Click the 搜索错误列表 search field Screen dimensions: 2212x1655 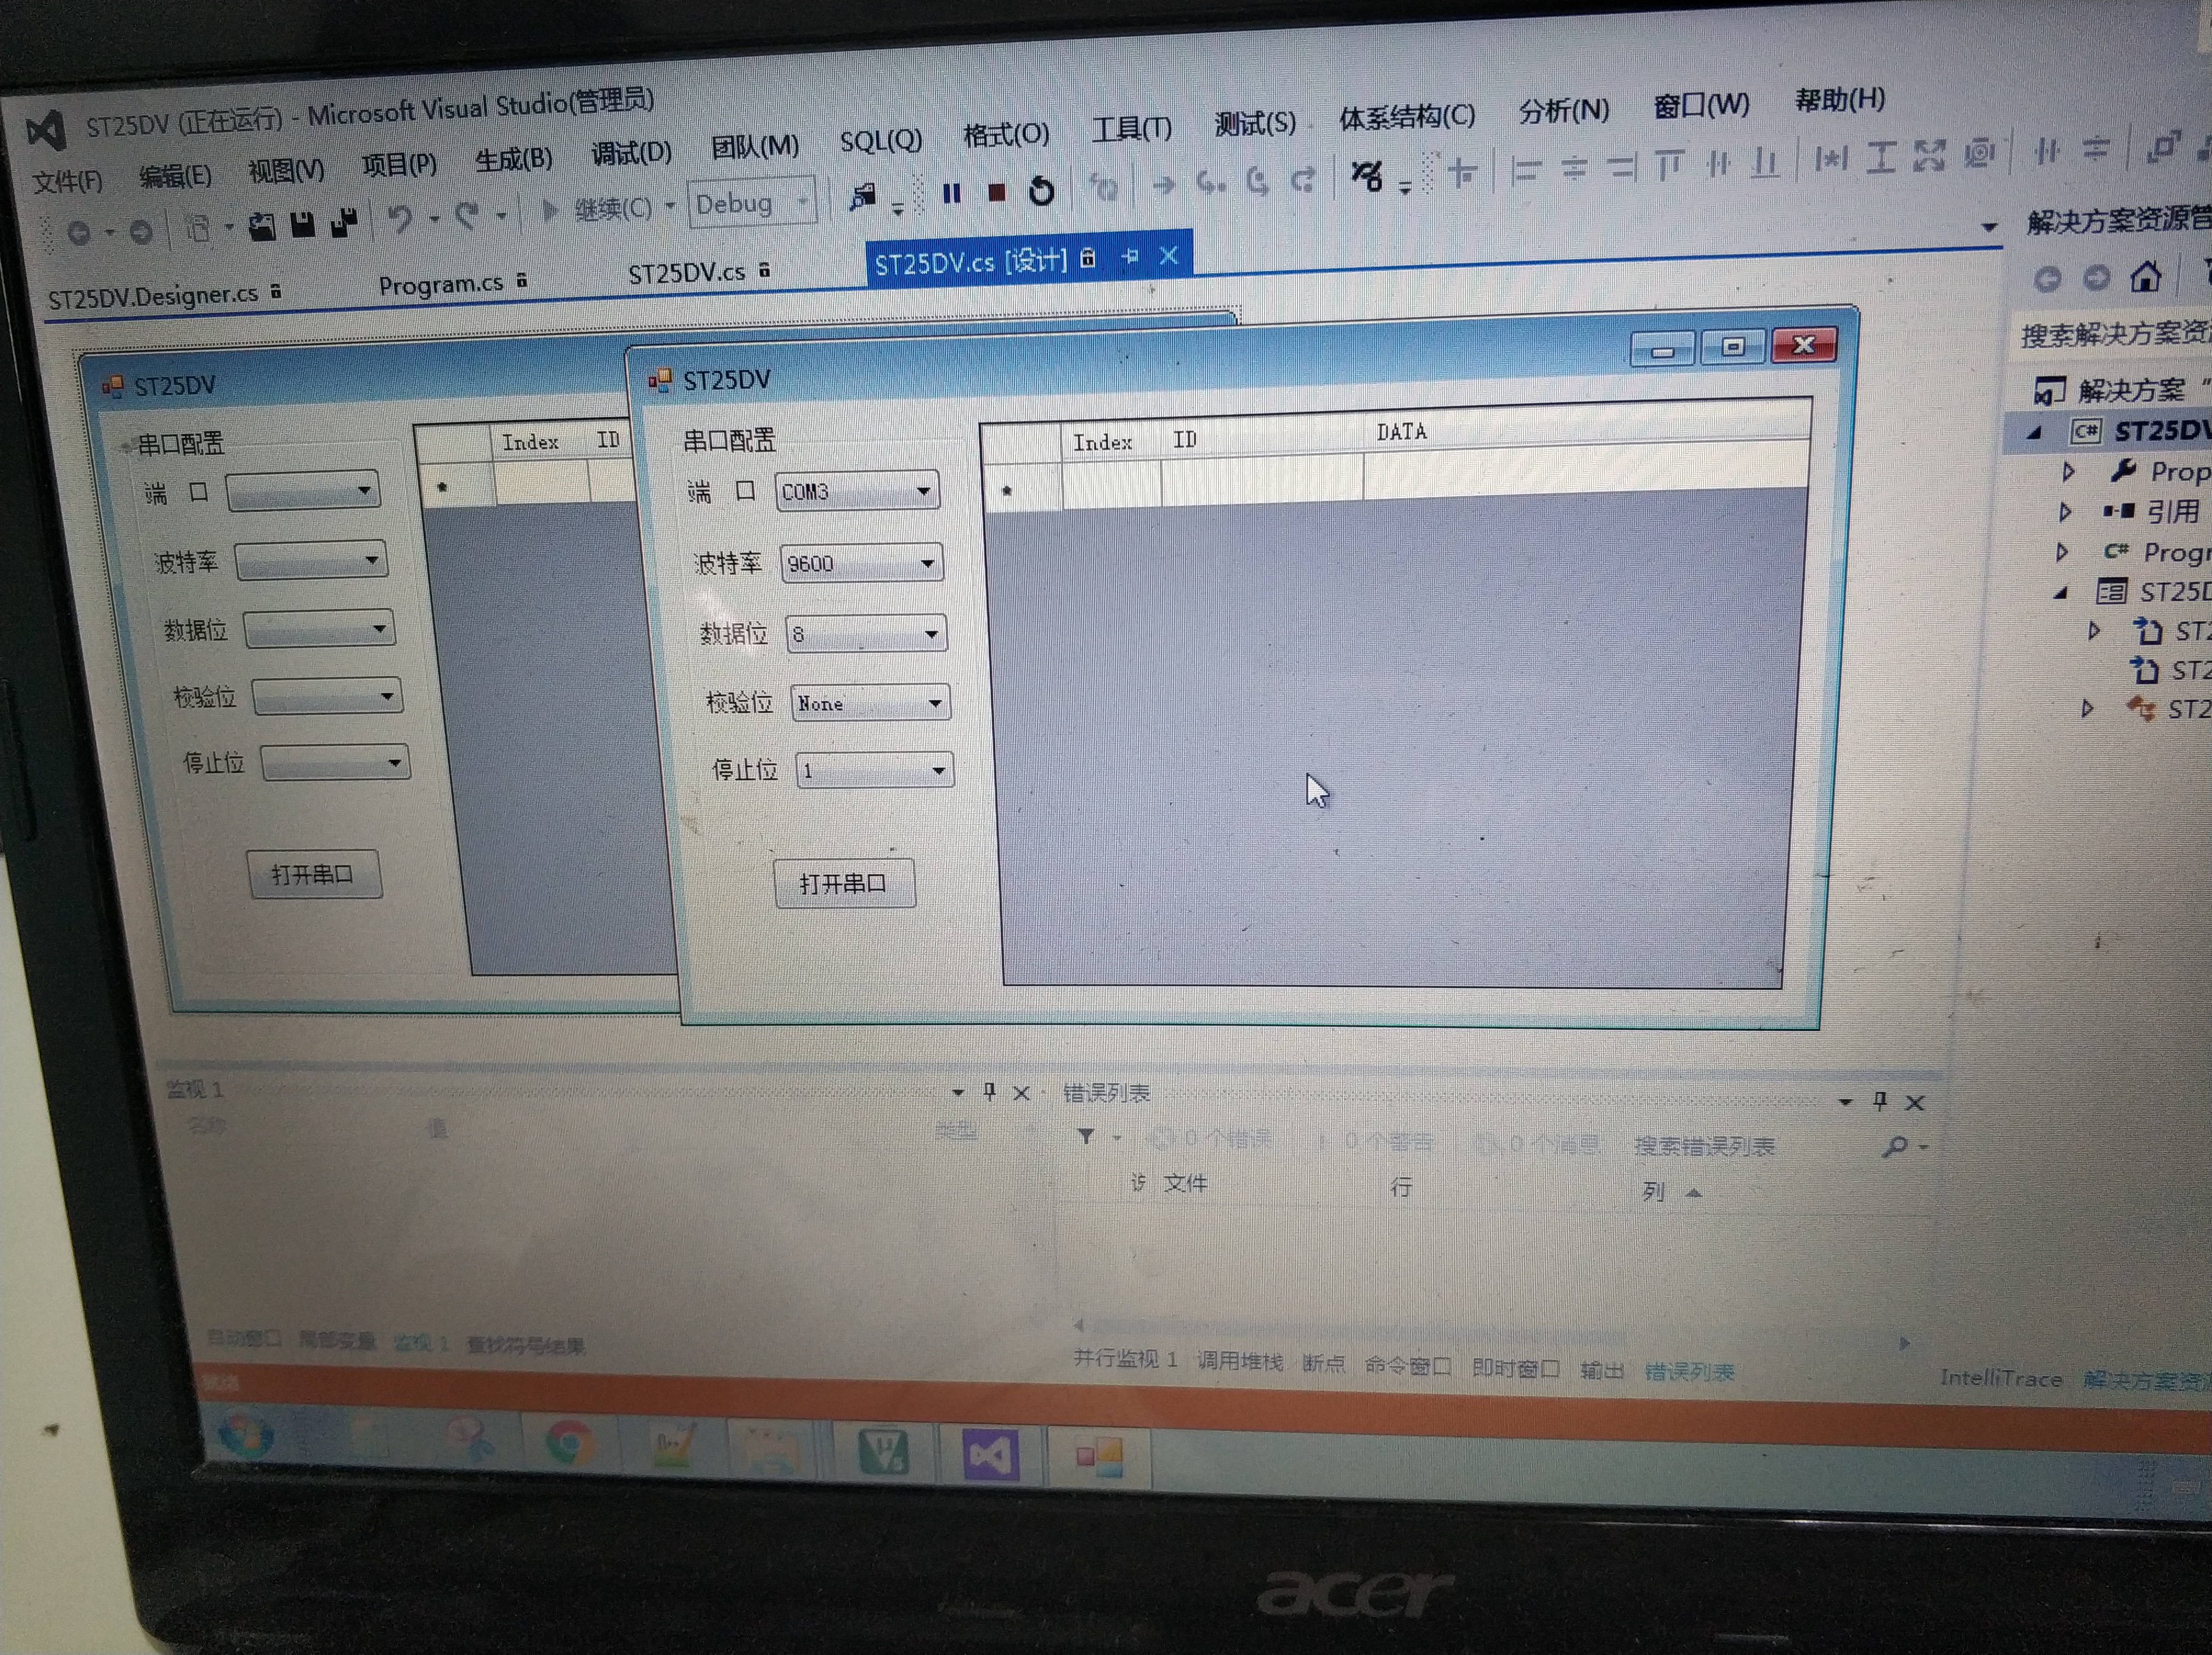point(1704,1146)
